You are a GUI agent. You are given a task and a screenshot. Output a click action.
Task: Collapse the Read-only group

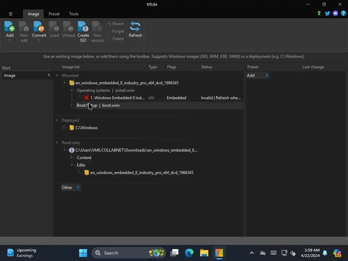point(57,142)
